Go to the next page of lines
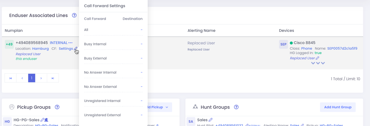 (41, 78)
